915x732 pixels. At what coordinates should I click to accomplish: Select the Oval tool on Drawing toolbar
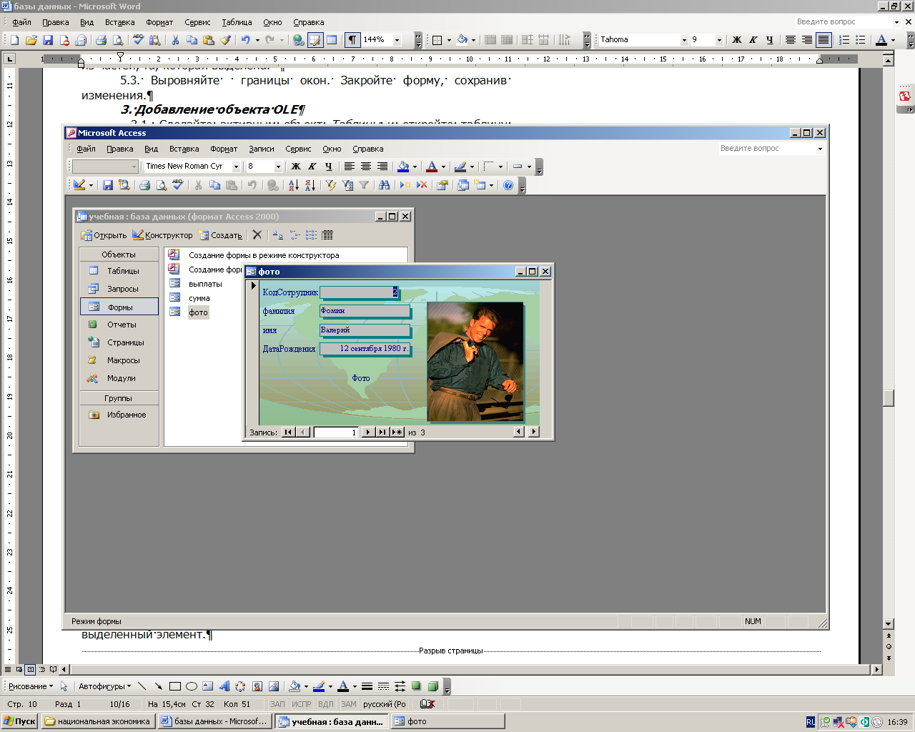coord(192,686)
